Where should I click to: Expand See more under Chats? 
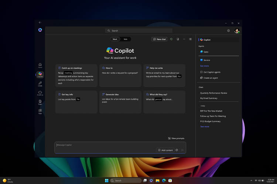point(205,127)
